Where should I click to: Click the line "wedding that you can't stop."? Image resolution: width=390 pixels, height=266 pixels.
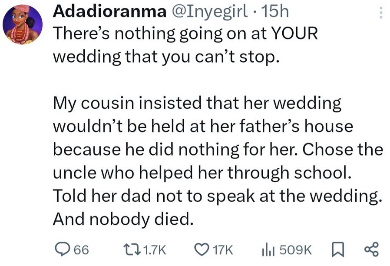(165, 57)
